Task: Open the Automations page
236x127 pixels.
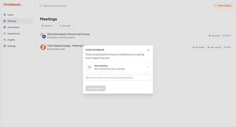Action: [17, 33]
